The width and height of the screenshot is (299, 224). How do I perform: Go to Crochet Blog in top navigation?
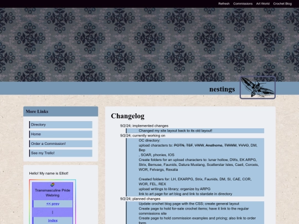pos(282,4)
